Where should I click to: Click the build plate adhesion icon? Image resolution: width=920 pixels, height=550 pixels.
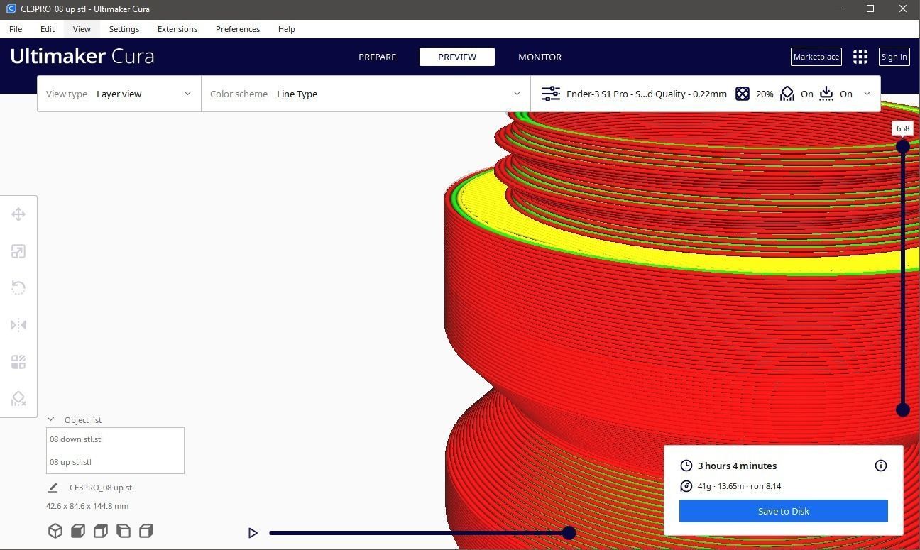coord(826,94)
